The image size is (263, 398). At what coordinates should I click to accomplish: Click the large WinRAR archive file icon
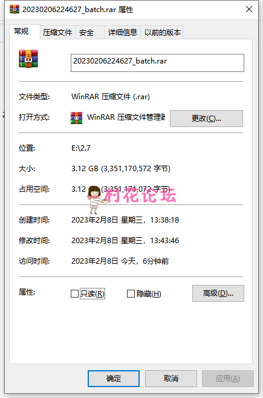[x=28, y=59]
